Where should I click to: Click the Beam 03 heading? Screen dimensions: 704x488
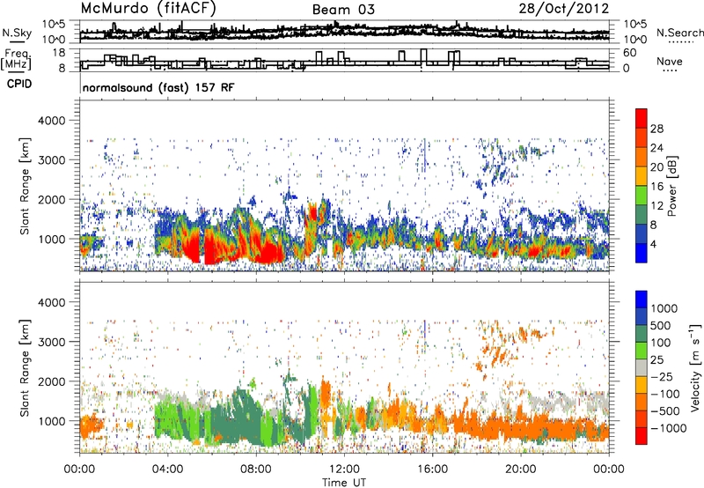click(343, 10)
